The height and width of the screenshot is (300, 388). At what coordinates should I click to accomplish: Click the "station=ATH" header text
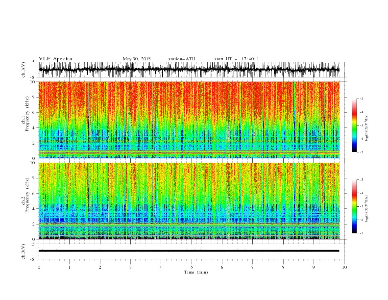coord(182,59)
